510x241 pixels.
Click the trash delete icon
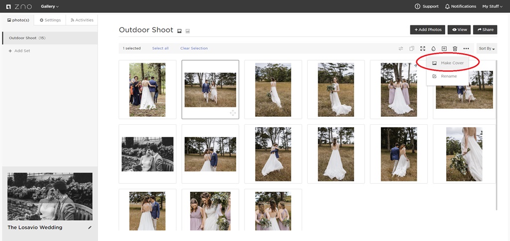(x=455, y=49)
